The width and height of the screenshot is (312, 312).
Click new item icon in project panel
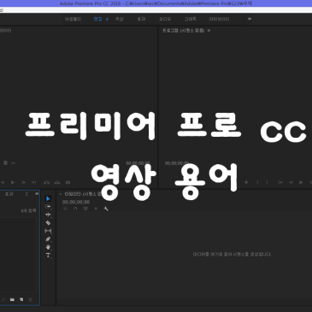click(x=21, y=299)
